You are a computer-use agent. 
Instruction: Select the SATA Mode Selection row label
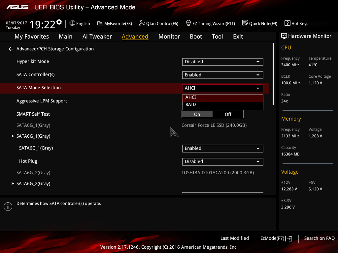click(39, 88)
